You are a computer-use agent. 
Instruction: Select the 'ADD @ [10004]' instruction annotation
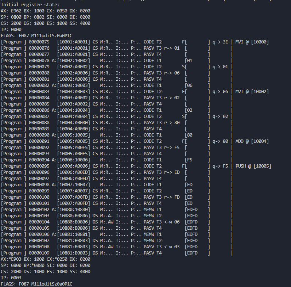(x=252, y=141)
